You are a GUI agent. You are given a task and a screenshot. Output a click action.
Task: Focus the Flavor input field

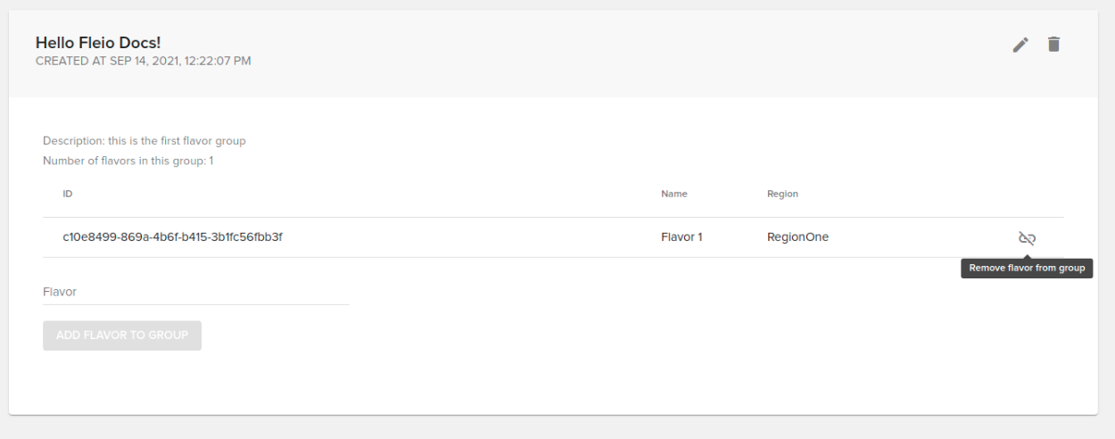click(195, 293)
